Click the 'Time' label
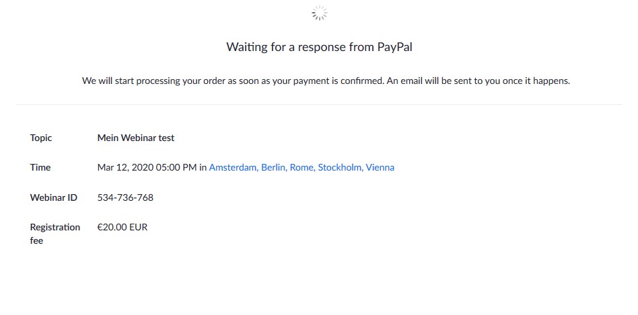Image resolution: width=638 pixels, height=315 pixels. pos(40,167)
